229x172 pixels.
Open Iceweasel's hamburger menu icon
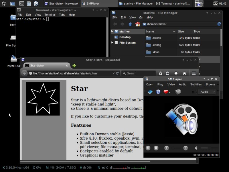click(194, 73)
